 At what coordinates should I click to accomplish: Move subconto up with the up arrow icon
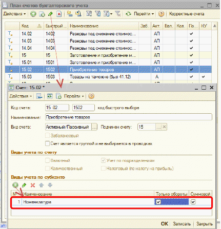point(42,185)
